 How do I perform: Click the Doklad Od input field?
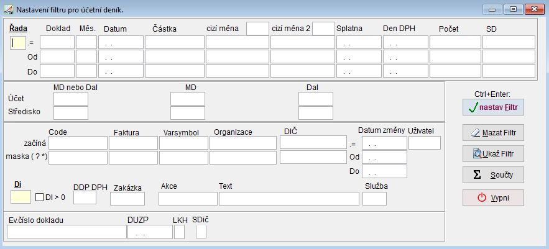(x=57, y=57)
